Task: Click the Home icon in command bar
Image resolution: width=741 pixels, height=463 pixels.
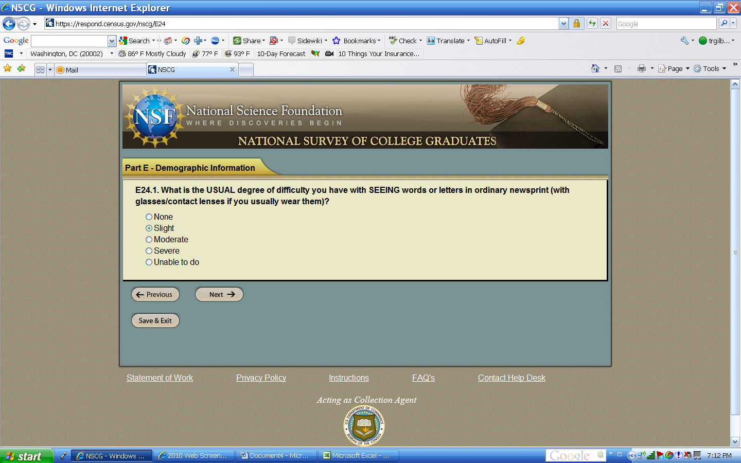Action: point(595,68)
